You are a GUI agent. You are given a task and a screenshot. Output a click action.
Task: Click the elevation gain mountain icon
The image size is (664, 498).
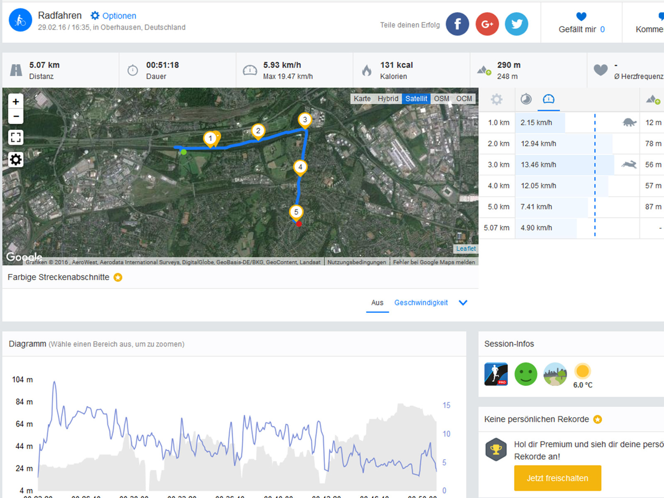pos(484,70)
